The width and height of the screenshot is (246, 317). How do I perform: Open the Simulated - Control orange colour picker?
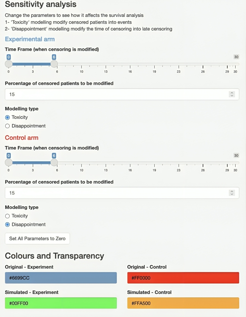click(x=183, y=303)
